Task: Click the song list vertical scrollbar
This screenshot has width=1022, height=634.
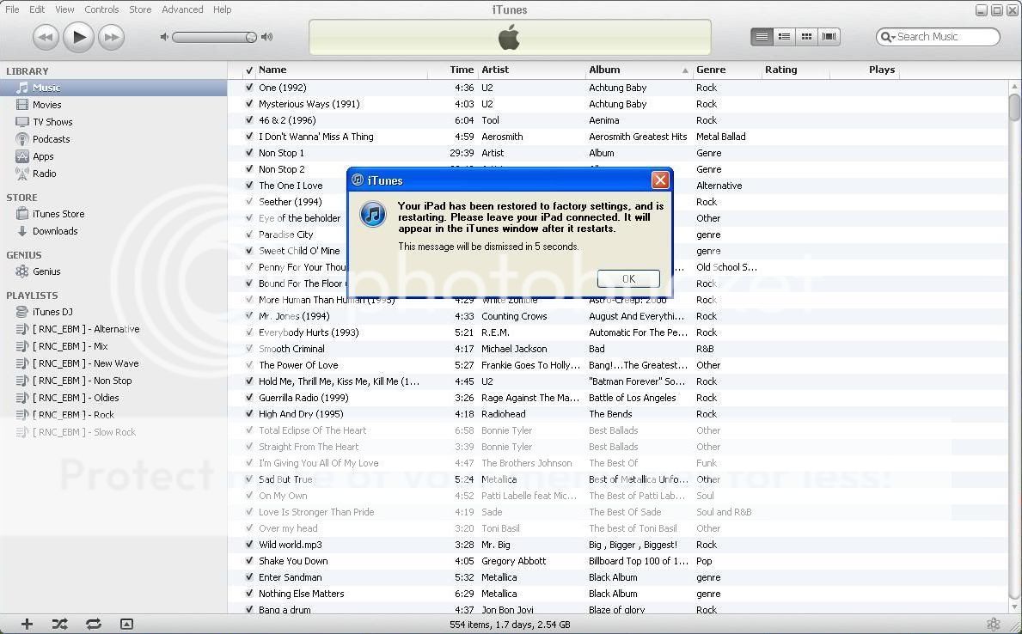Action: (1014, 107)
